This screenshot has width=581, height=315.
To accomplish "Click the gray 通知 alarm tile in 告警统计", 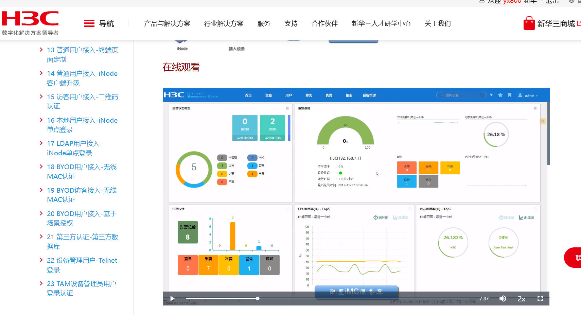I will click(269, 265).
